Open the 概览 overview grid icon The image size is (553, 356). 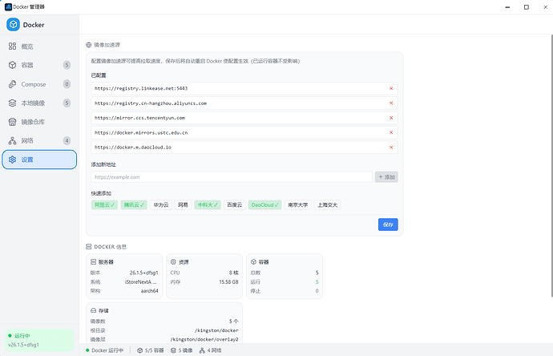coord(12,47)
